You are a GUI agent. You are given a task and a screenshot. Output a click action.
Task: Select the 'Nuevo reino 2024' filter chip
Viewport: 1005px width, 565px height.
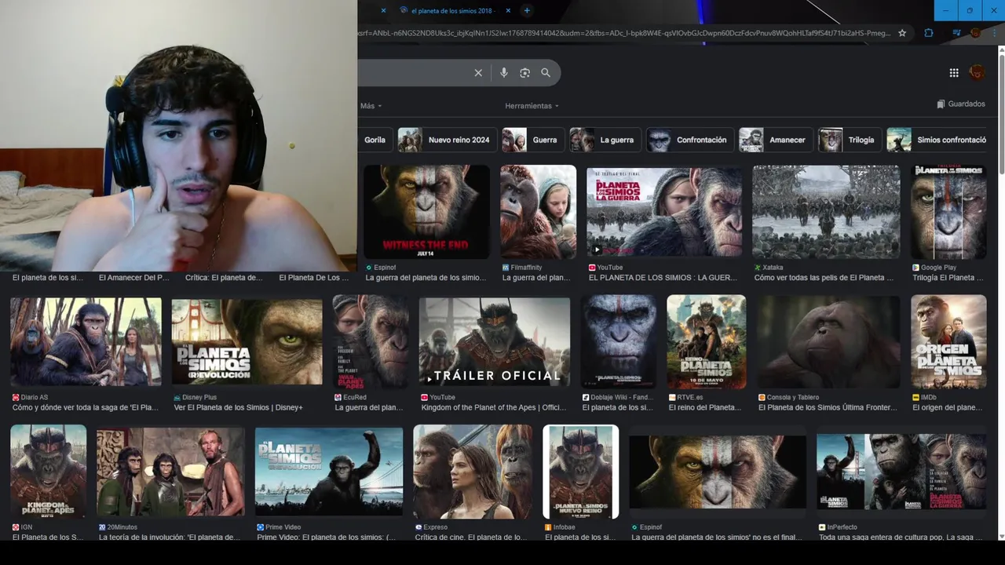(448, 140)
